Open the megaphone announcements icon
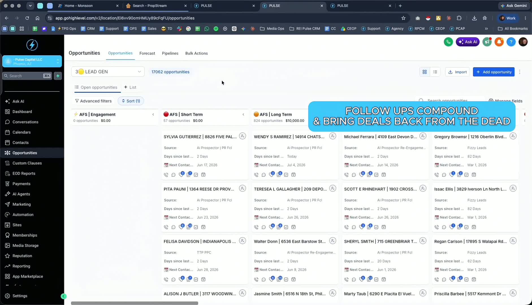This screenshot has height=305, width=532. [487, 42]
